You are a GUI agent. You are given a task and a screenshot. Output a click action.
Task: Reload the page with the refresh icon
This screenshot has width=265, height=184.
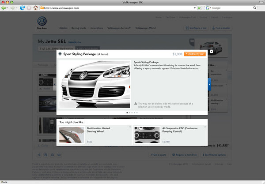[22, 8]
